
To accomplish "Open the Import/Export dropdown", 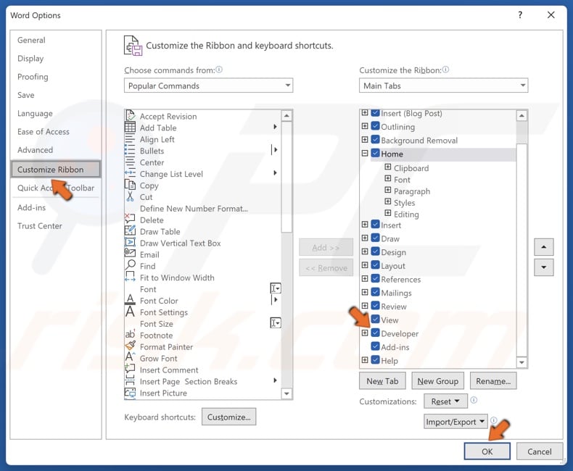I will [455, 422].
